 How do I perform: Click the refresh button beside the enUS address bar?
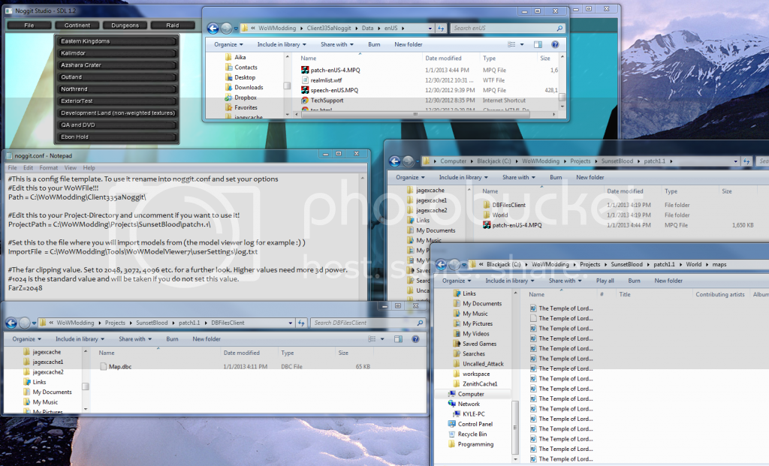[x=441, y=29]
